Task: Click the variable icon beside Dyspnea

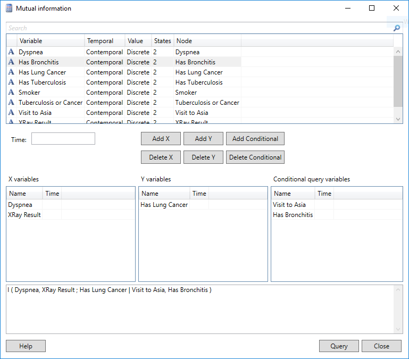Action: [x=11, y=52]
